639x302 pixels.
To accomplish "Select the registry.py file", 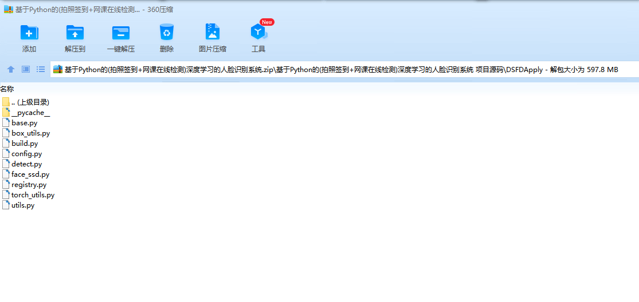I will click(x=25, y=185).
